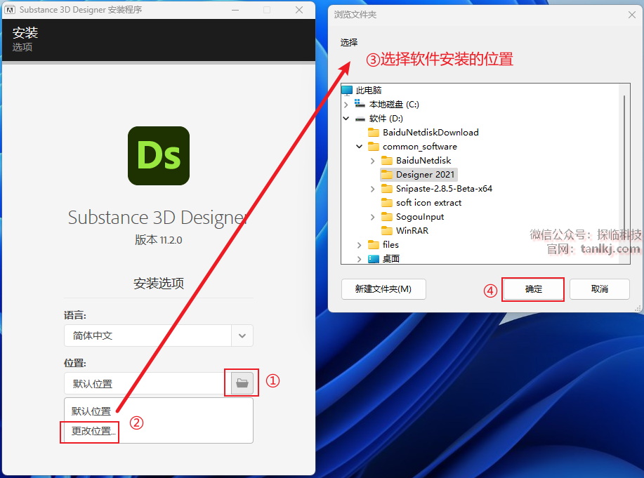Collapse the 软件 (D:) drive node
This screenshot has width=644, height=478.
346,119
